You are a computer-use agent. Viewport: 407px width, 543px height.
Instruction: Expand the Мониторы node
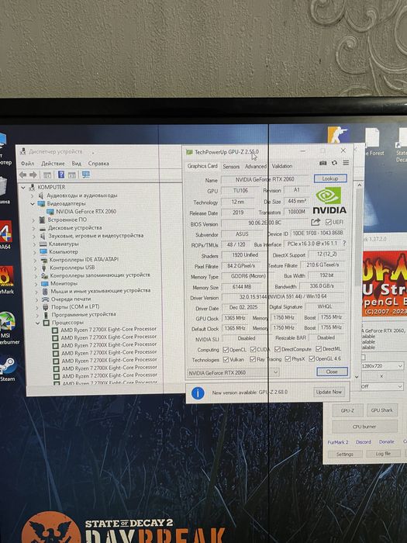pyautogui.click(x=36, y=284)
